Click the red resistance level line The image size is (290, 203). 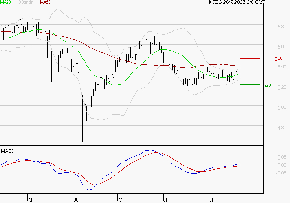(x=250, y=59)
